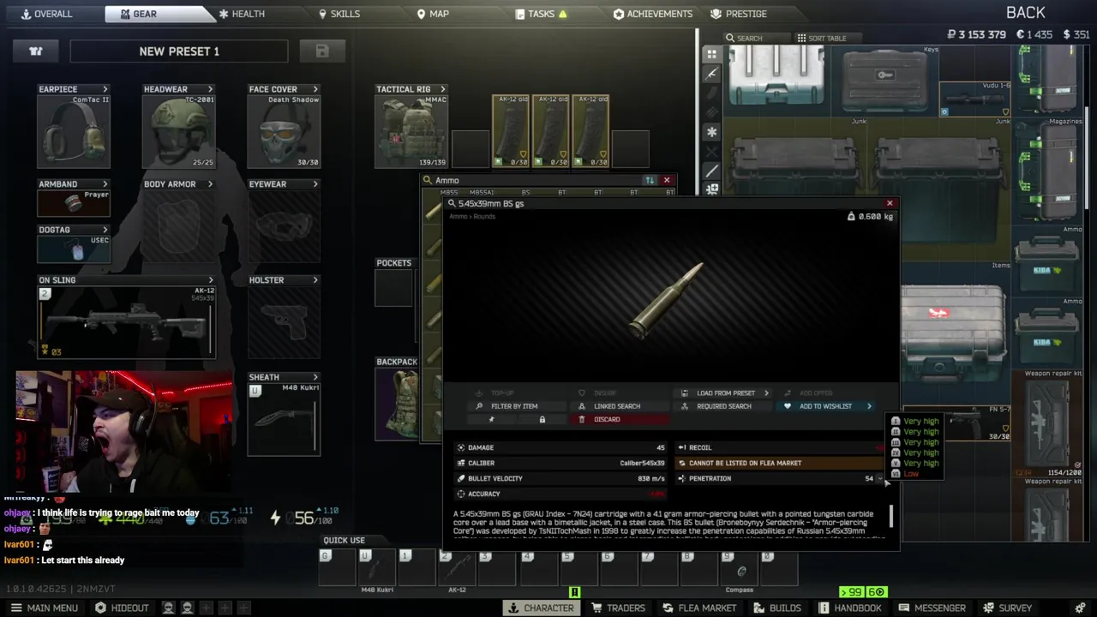The image size is (1097, 617).
Task: Open the Survey
Action: 1007,608
